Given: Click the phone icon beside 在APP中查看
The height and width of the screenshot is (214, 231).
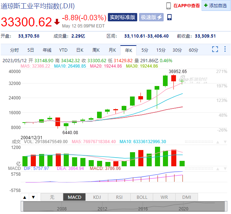Looking at the screenshot, I should tap(168, 5).
